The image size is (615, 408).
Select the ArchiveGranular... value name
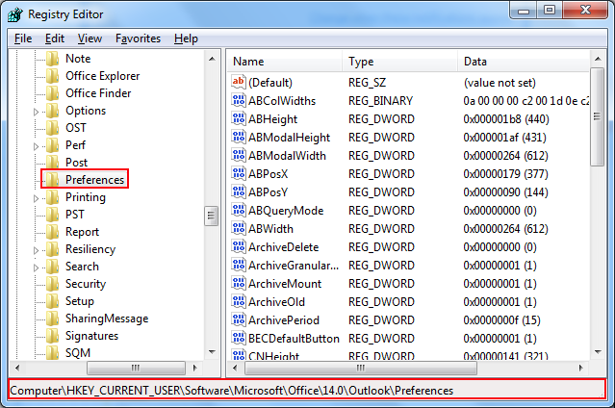click(x=294, y=266)
